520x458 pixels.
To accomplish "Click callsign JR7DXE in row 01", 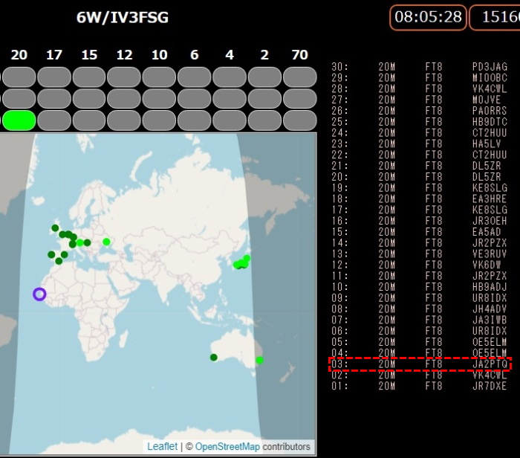I will pos(490,386).
